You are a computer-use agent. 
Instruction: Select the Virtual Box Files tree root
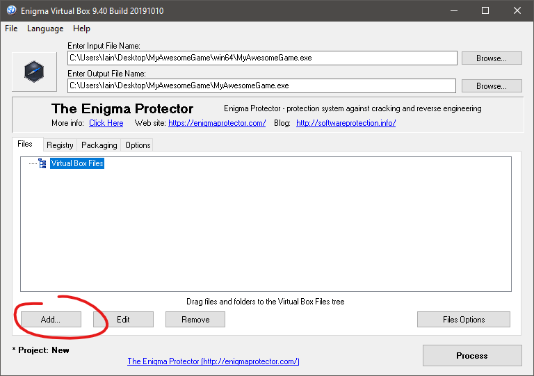click(76, 164)
